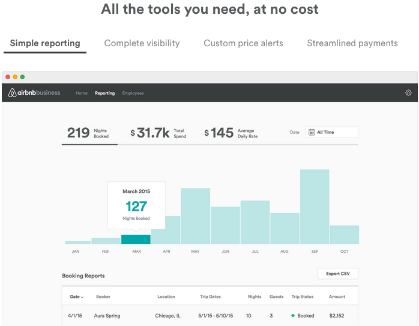Click the Nights column header
This screenshot has width=419, height=326.
click(255, 297)
